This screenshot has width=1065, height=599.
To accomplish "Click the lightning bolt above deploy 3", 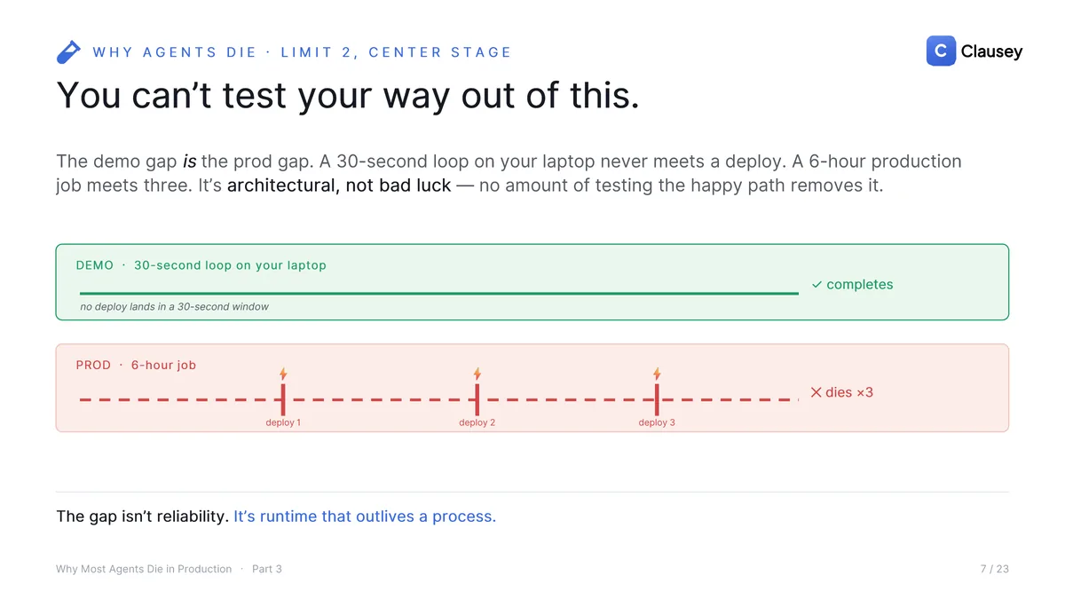I will pyautogui.click(x=657, y=374).
